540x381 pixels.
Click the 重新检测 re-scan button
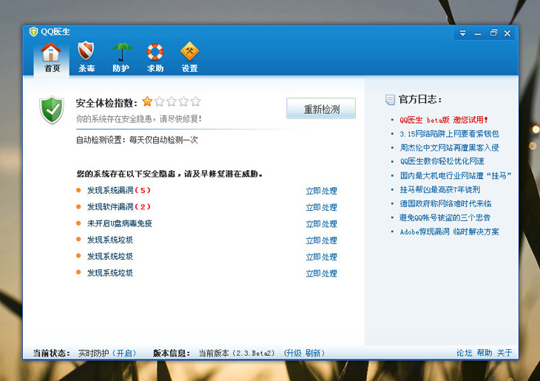click(x=321, y=109)
